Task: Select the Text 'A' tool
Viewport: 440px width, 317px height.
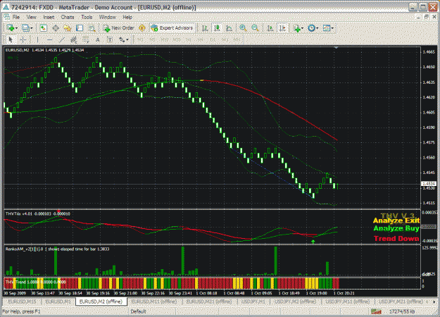Action: tap(98, 40)
